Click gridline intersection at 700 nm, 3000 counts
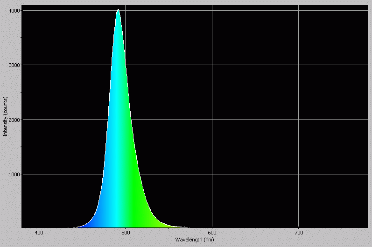 [x=299, y=65]
